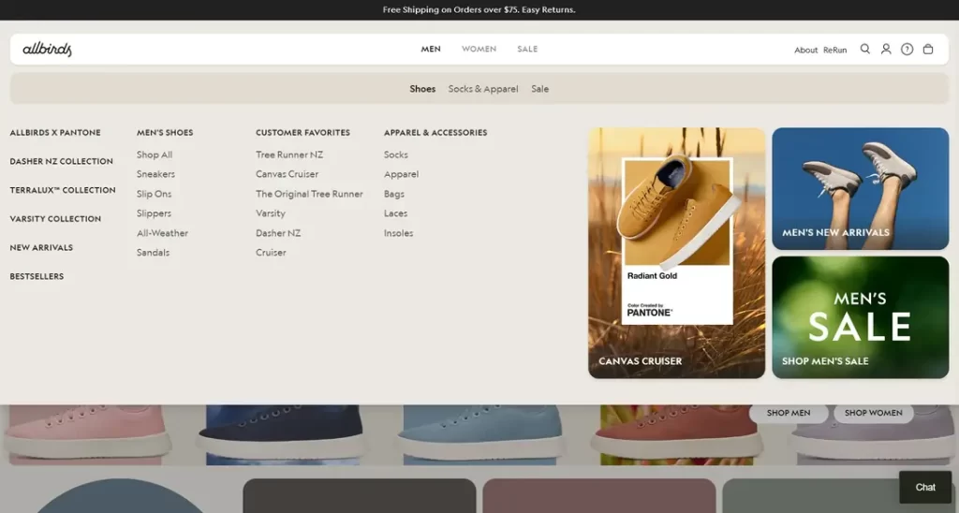The height and width of the screenshot is (513, 959).
Task: Open the Shop Men's Sale promo card
Action: pyautogui.click(x=860, y=317)
